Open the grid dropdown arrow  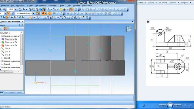coord(57,13)
